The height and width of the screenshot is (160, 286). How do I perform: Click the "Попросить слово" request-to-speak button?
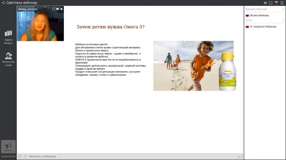point(8,59)
